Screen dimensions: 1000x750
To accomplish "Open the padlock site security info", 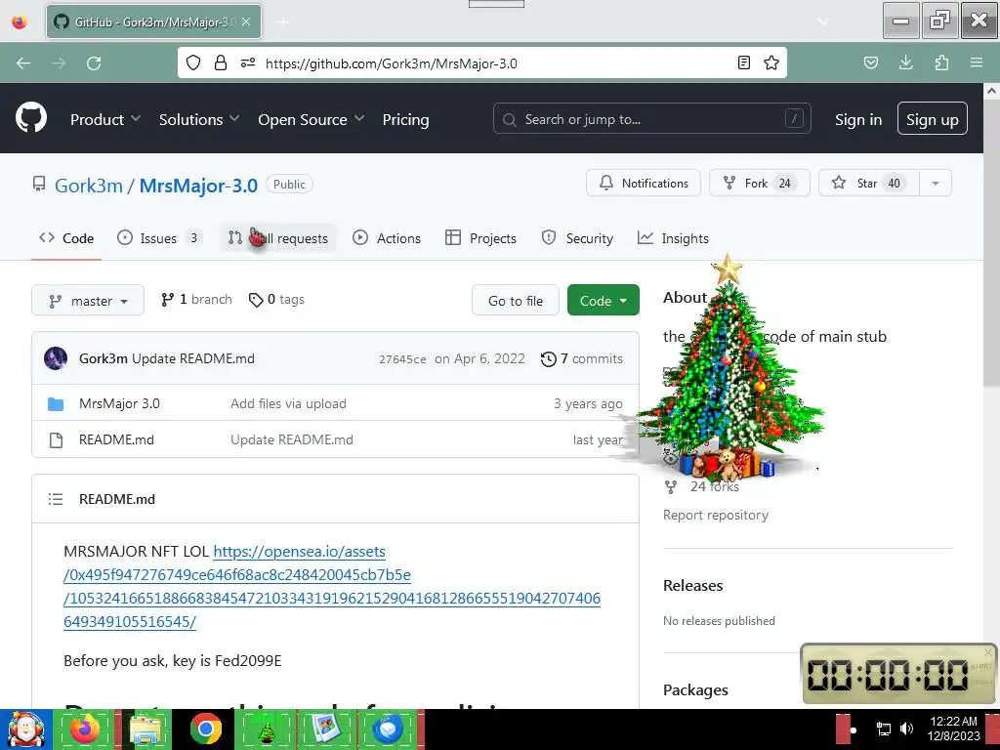I will [221, 62].
